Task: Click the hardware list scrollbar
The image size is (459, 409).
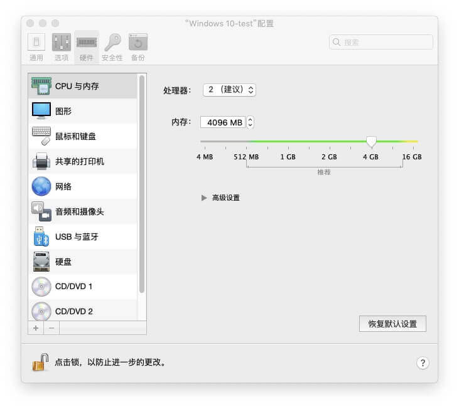Action: (142, 184)
